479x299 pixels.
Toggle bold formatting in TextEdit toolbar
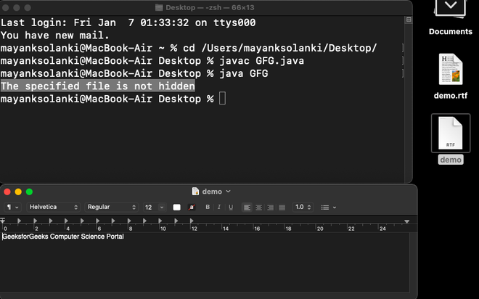(208, 208)
